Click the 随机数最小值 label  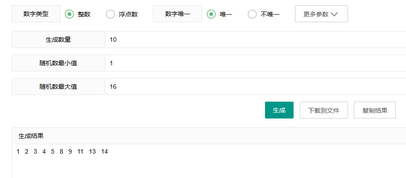point(58,63)
